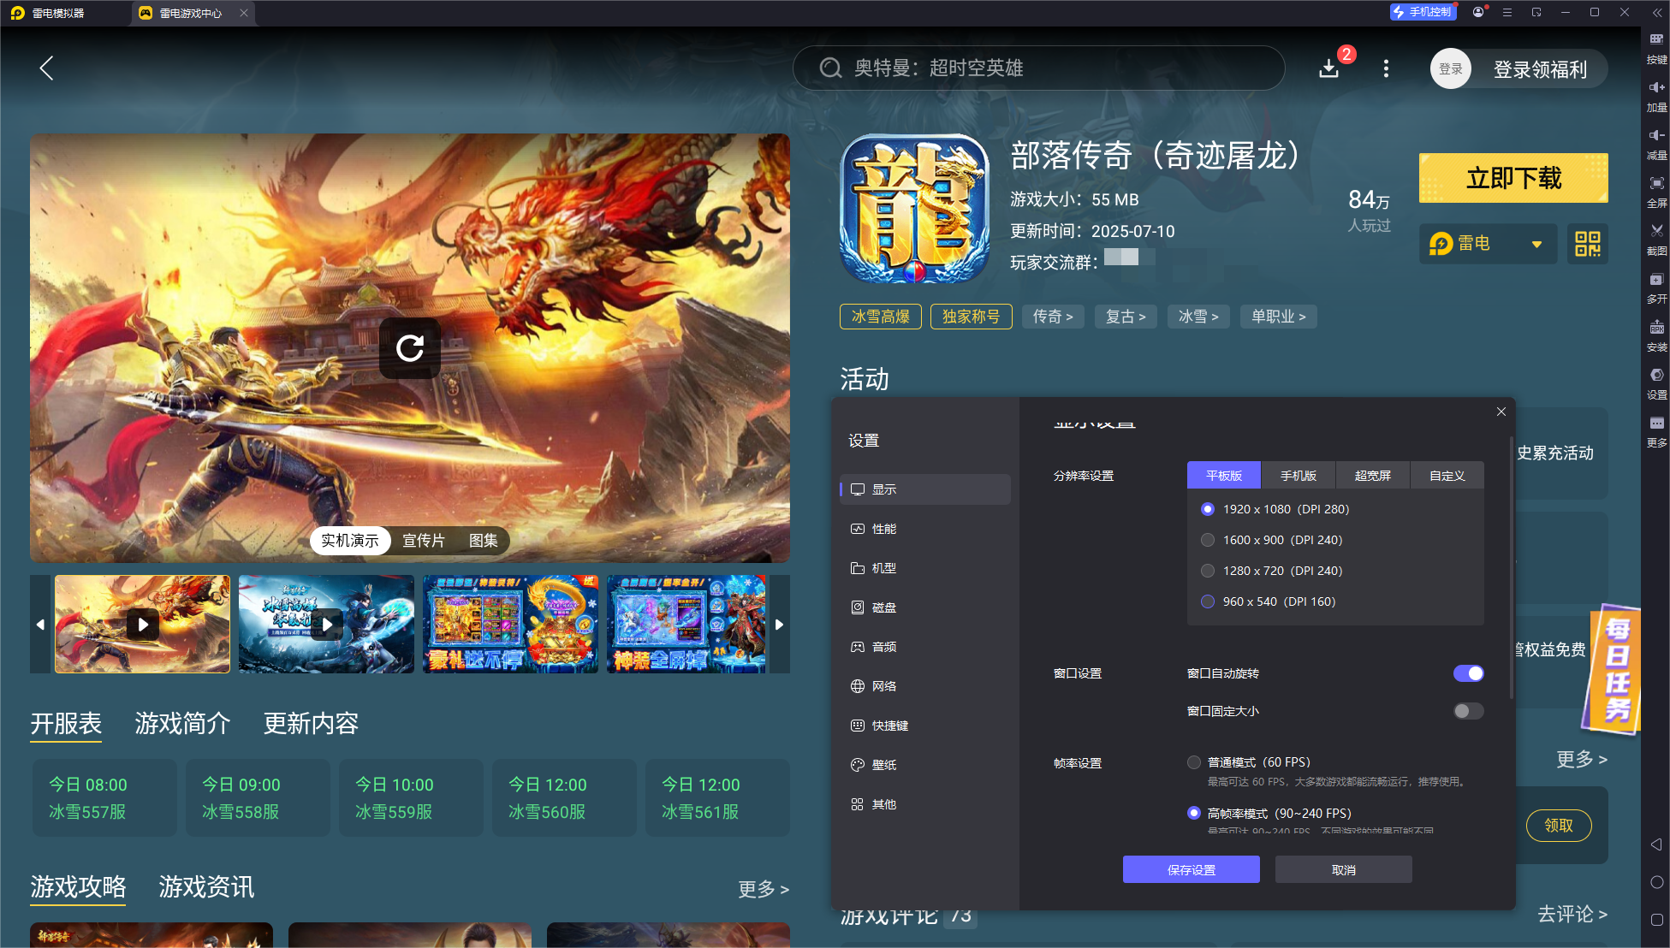Reload the video with the refresh icon
The image size is (1670, 948).
[x=410, y=347]
